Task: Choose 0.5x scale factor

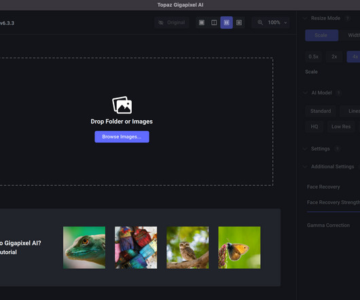Action: pyautogui.click(x=313, y=56)
